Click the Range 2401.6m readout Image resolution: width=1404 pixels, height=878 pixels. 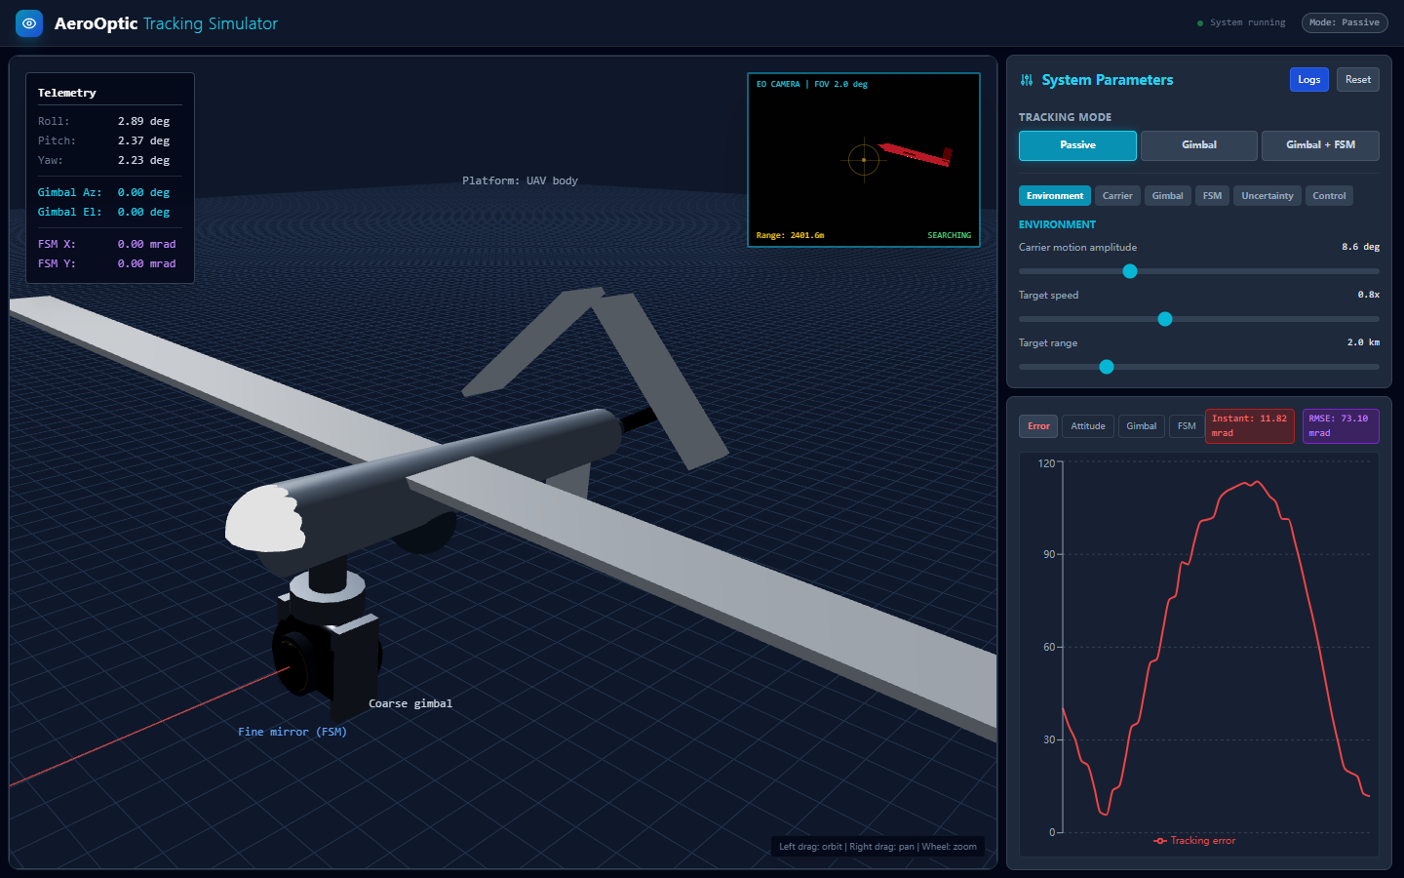point(791,235)
